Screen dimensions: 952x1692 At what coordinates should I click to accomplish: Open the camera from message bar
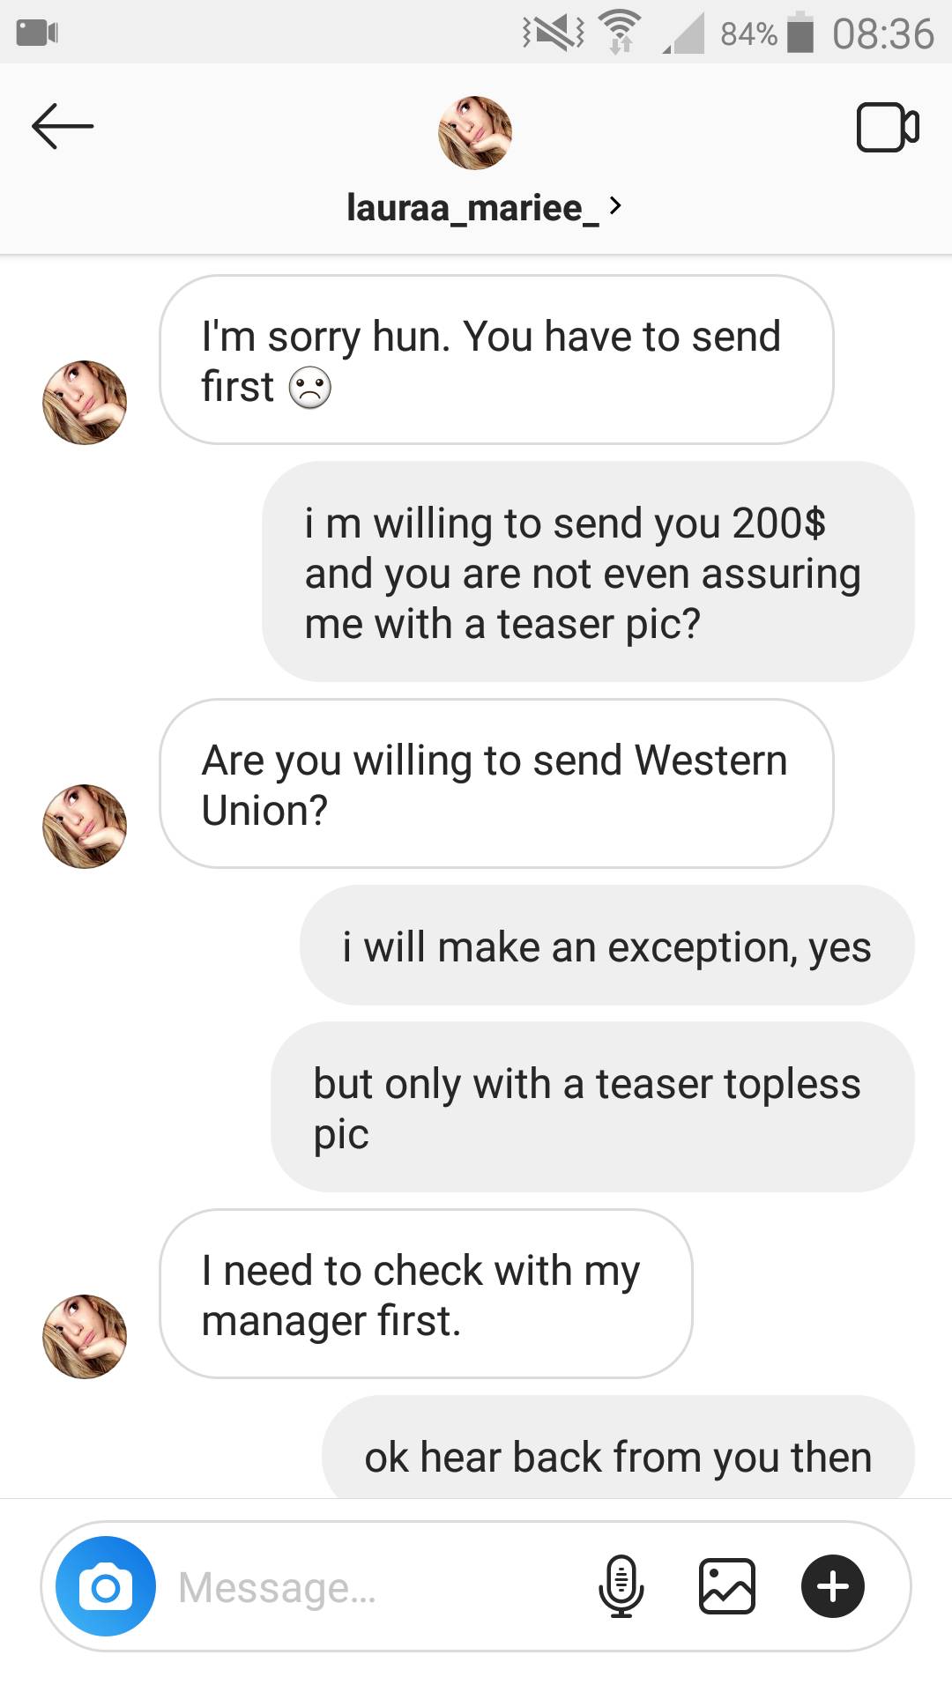(106, 1587)
